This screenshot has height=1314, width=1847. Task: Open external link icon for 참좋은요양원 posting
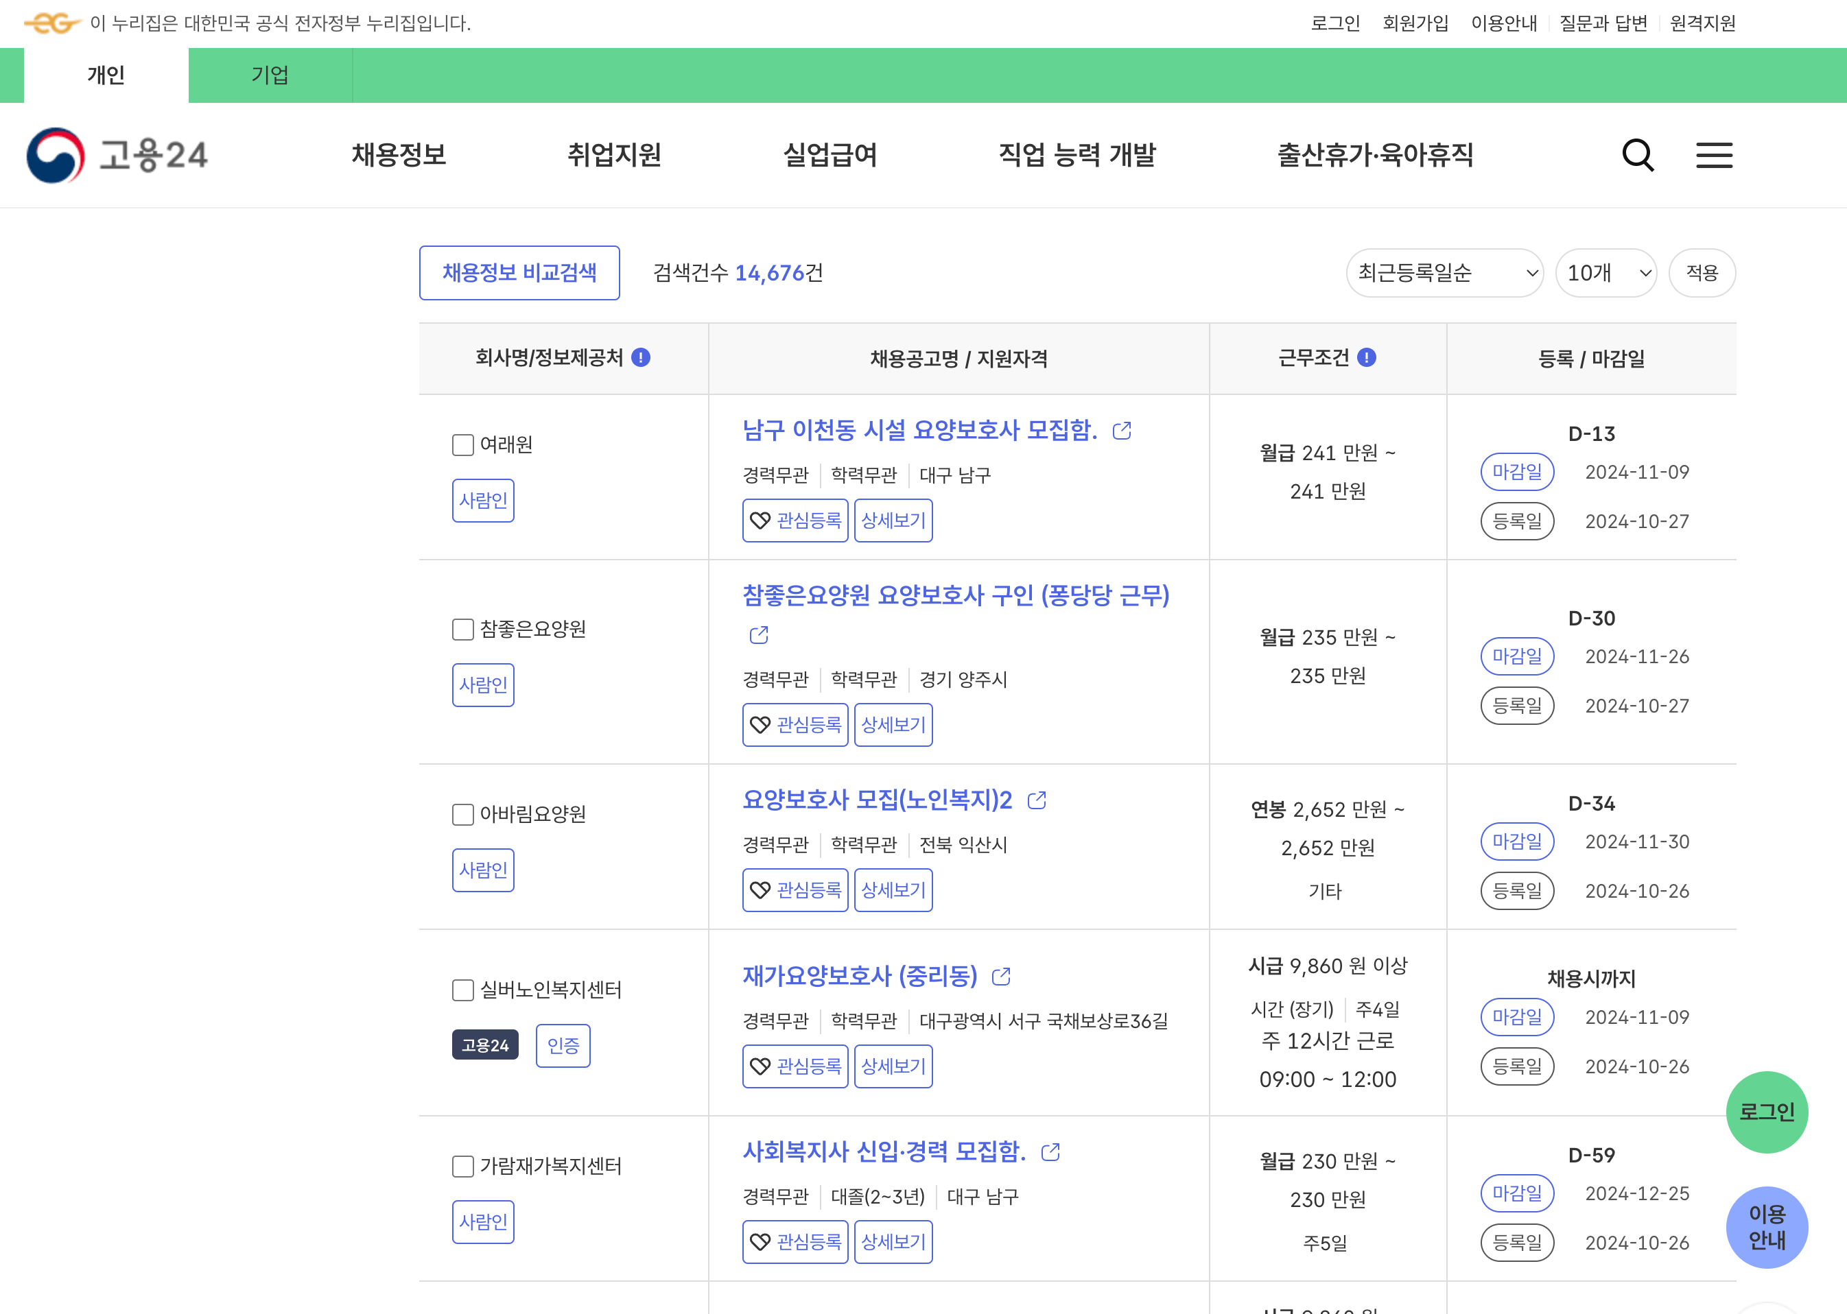tap(760, 635)
